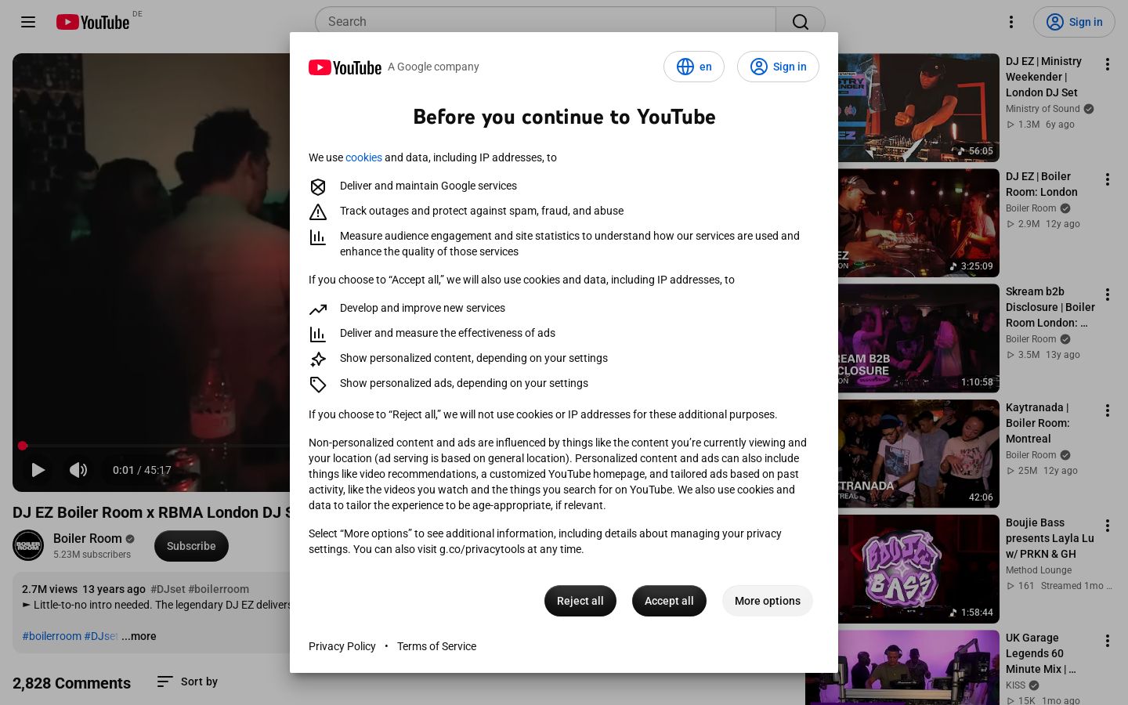Click the title 'Kaytranada | Boiler Room: Montreal'

pos(1038,423)
